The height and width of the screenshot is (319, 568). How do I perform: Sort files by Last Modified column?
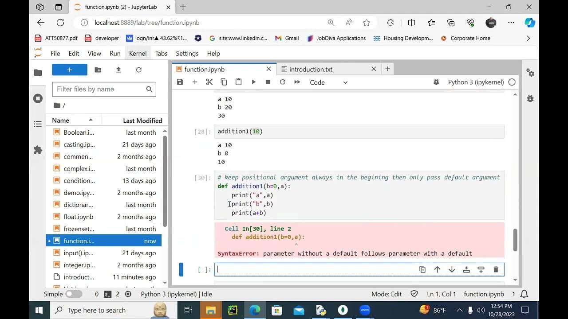point(135,121)
